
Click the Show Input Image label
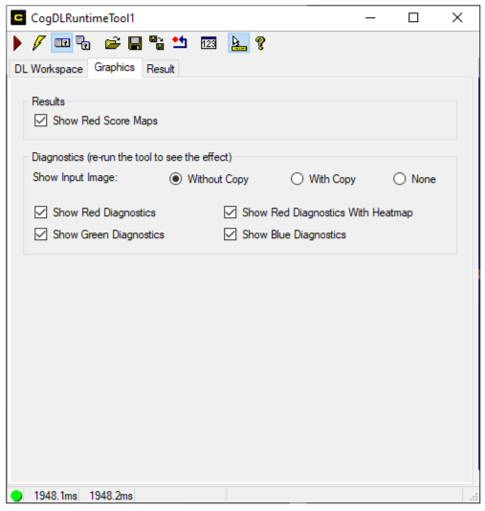coord(75,178)
